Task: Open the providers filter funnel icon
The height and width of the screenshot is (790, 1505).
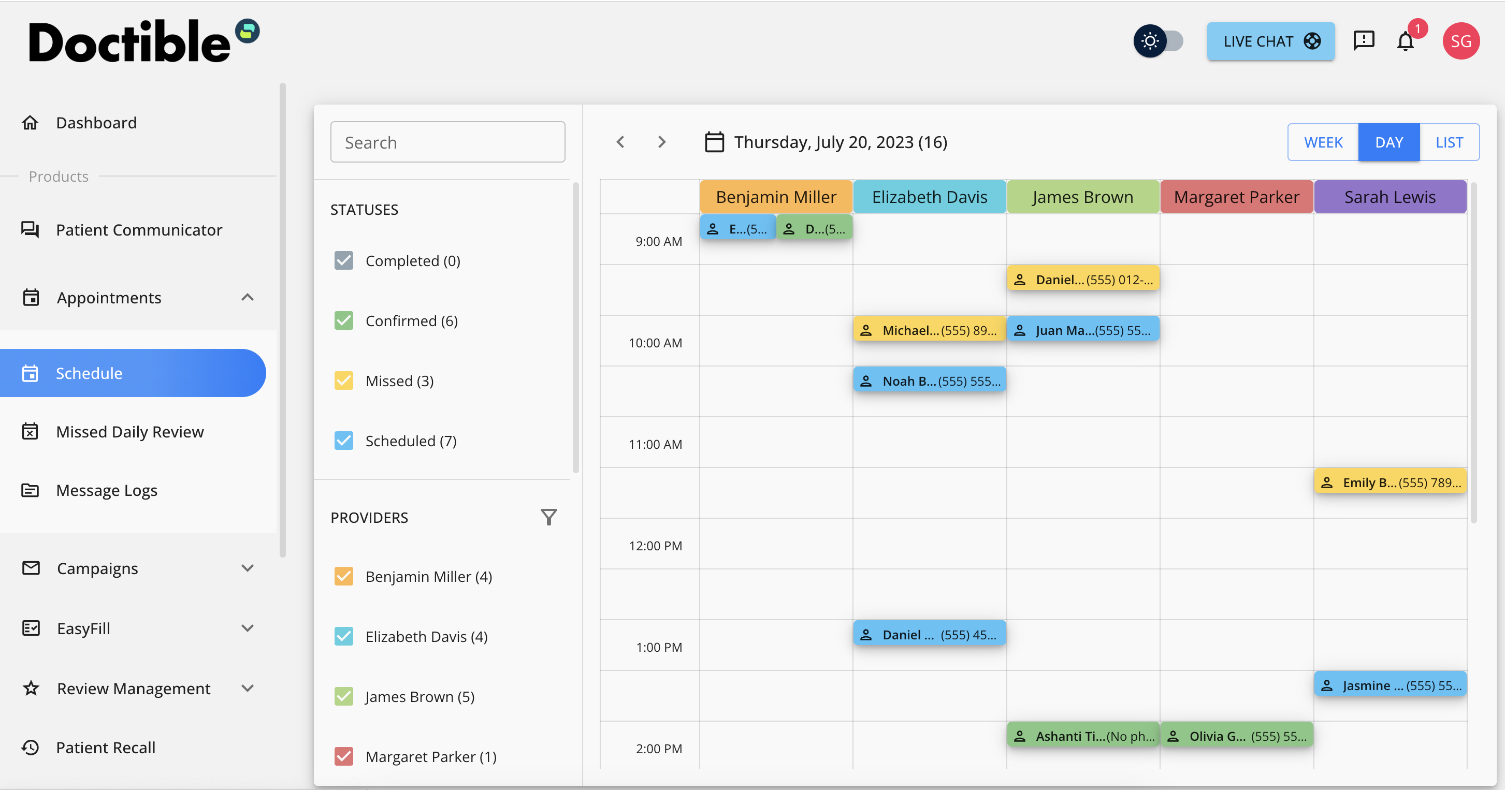Action: point(548,517)
